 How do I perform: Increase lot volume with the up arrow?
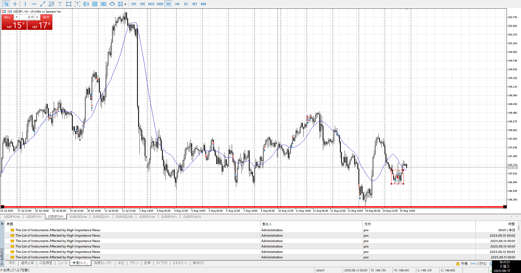point(37,17)
